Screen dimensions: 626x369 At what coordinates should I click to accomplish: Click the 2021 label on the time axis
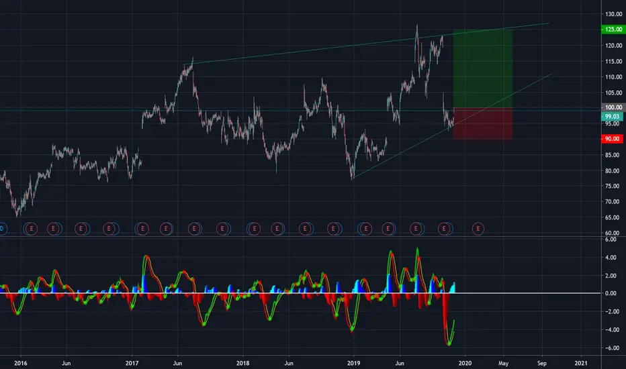581,363
